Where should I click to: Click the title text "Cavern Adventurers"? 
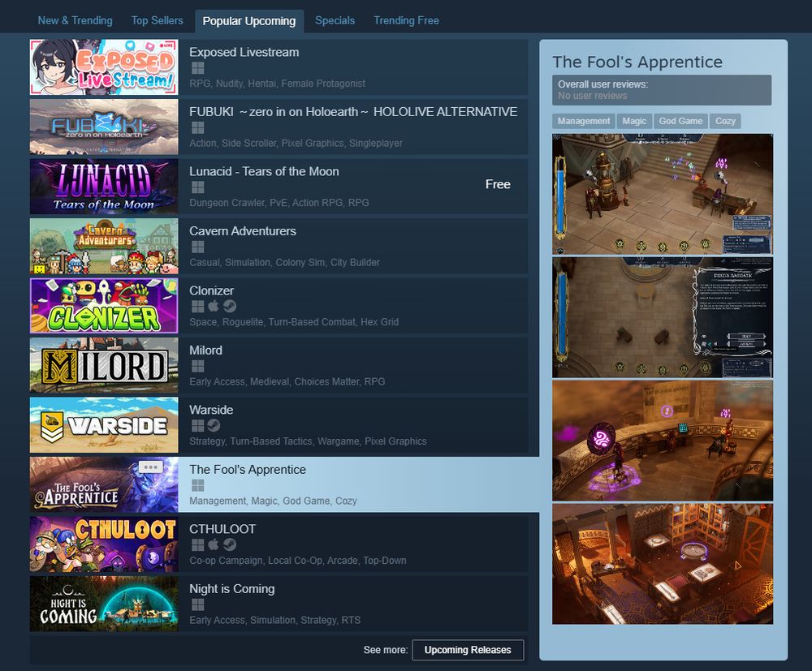click(x=243, y=231)
